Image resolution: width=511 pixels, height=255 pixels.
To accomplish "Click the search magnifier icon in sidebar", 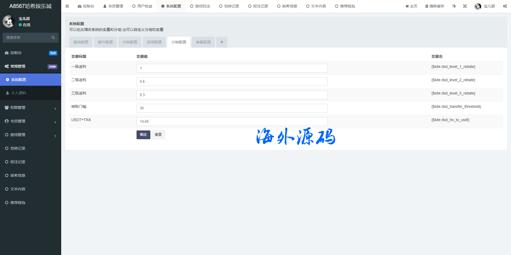I will tap(53, 38).
